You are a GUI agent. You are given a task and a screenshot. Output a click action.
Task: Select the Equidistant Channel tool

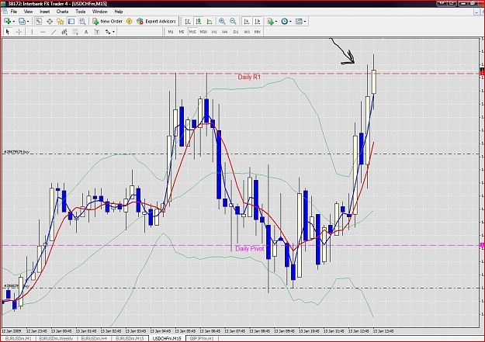pyautogui.click(x=64, y=32)
